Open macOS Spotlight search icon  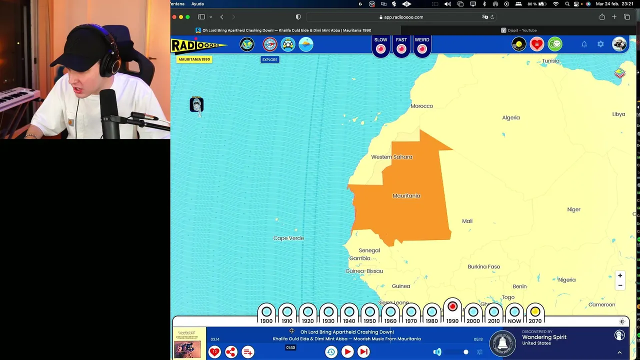click(567, 4)
